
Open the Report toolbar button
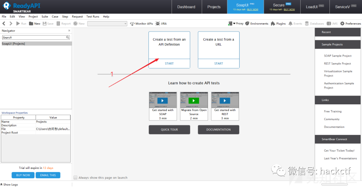(64, 23)
